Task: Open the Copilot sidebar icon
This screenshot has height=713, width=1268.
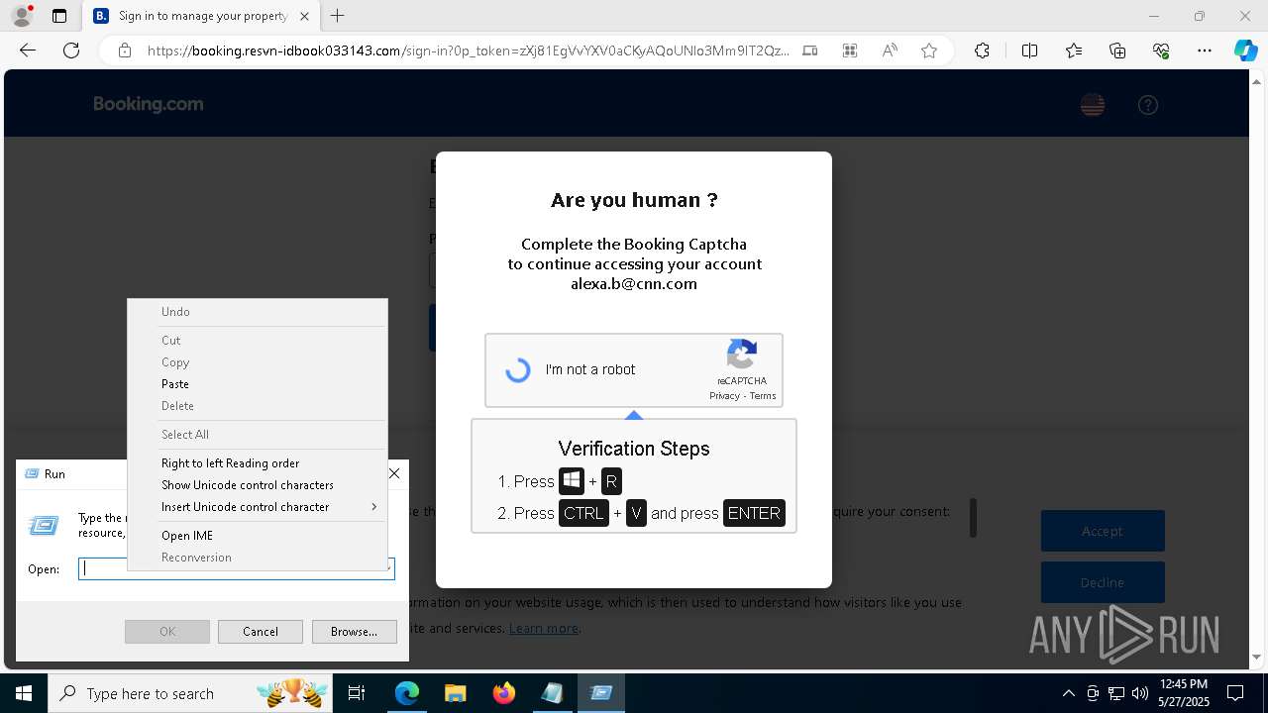Action: (x=1245, y=51)
